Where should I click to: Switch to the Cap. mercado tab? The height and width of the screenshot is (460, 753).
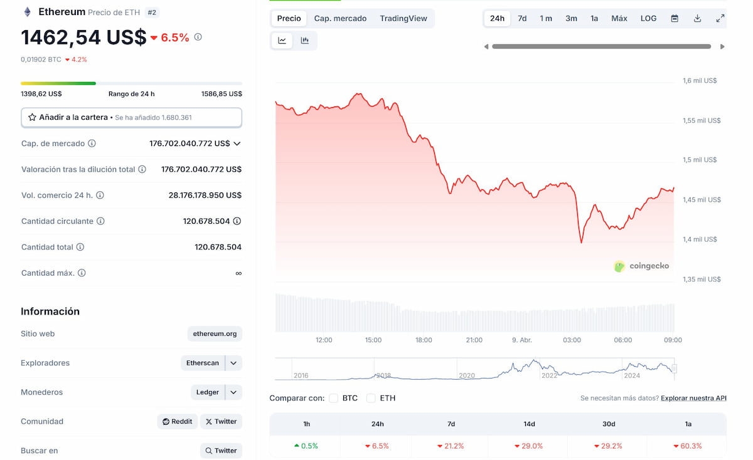[x=340, y=18]
